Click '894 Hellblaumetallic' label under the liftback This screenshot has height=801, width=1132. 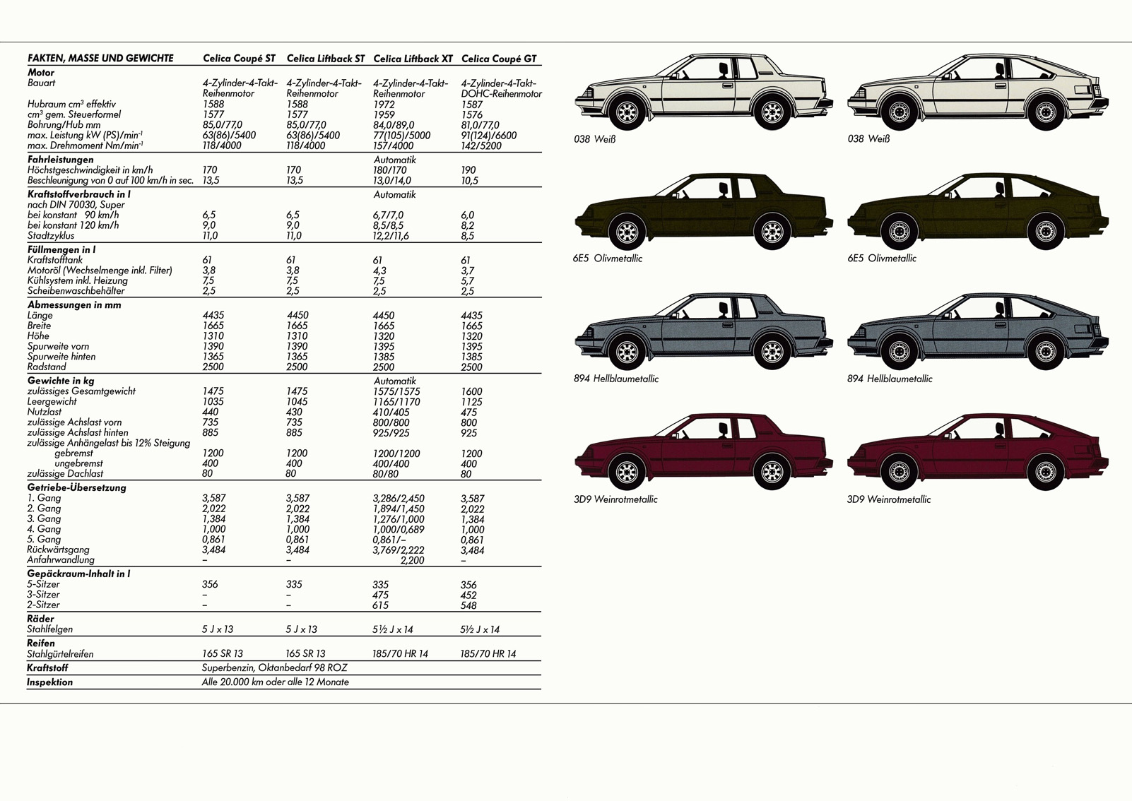click(890, 379)
